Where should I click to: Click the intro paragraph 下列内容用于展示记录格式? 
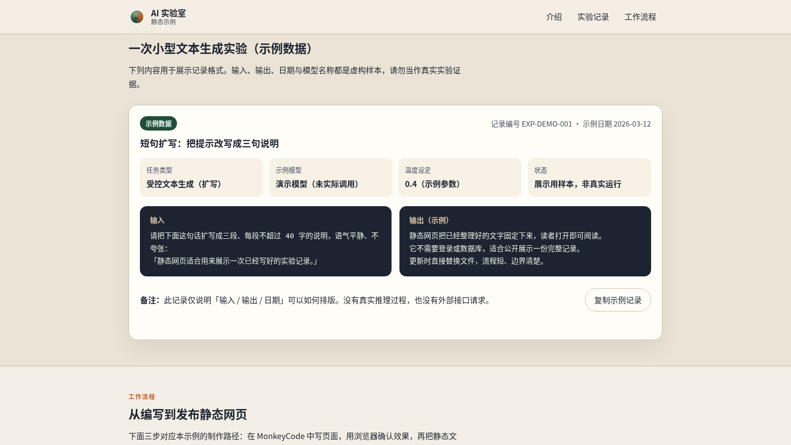[x=295, y=77]
